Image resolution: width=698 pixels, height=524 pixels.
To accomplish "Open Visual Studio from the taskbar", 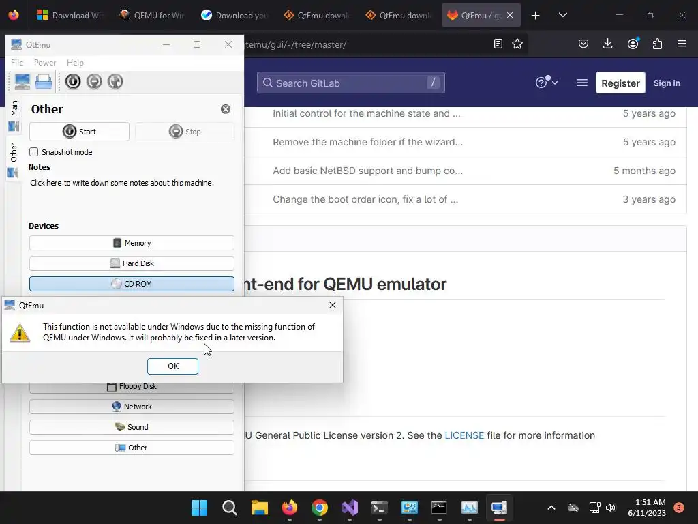I will (350, 508).
